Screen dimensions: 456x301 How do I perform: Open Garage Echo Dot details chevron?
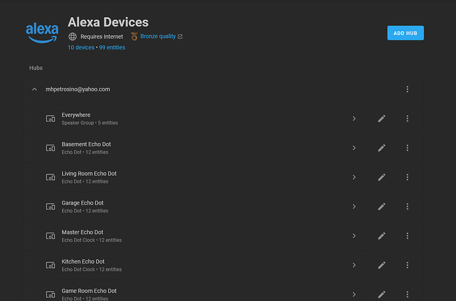pos(354,206)
